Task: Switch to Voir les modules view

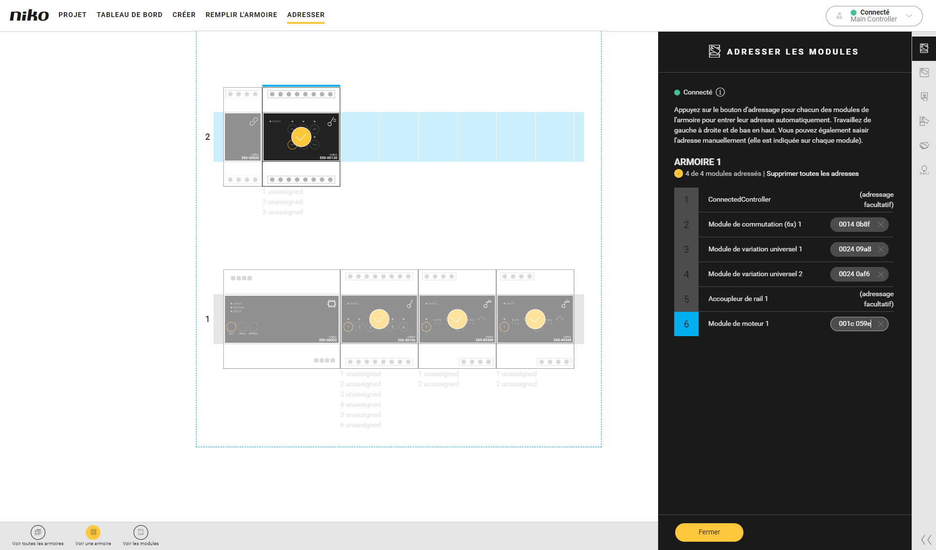Action: coord(140,532)
